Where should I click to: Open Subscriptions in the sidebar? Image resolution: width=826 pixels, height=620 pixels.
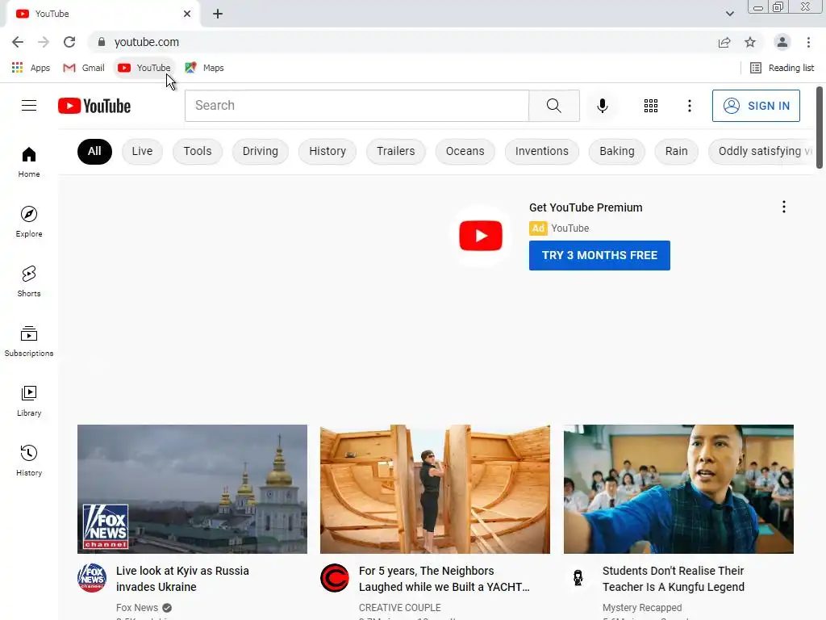pos(29,341)
